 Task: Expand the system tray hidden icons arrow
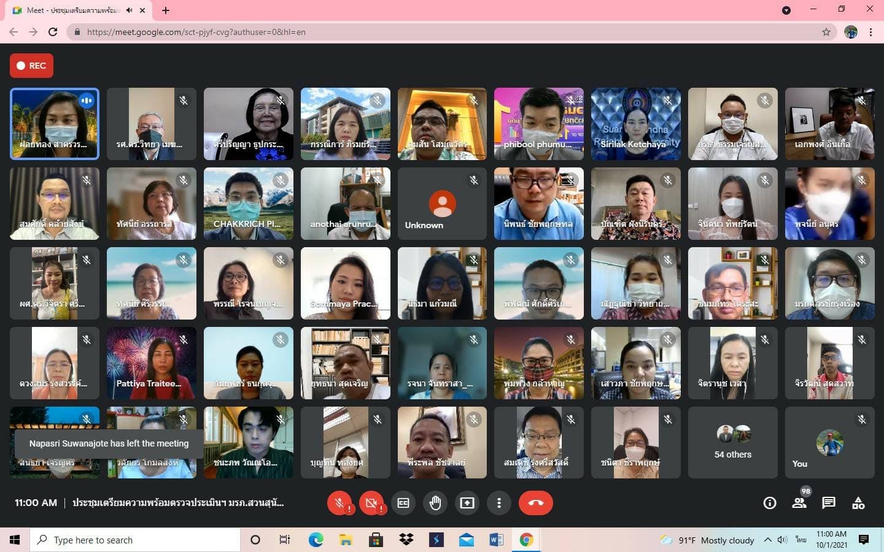pos(767,540)
